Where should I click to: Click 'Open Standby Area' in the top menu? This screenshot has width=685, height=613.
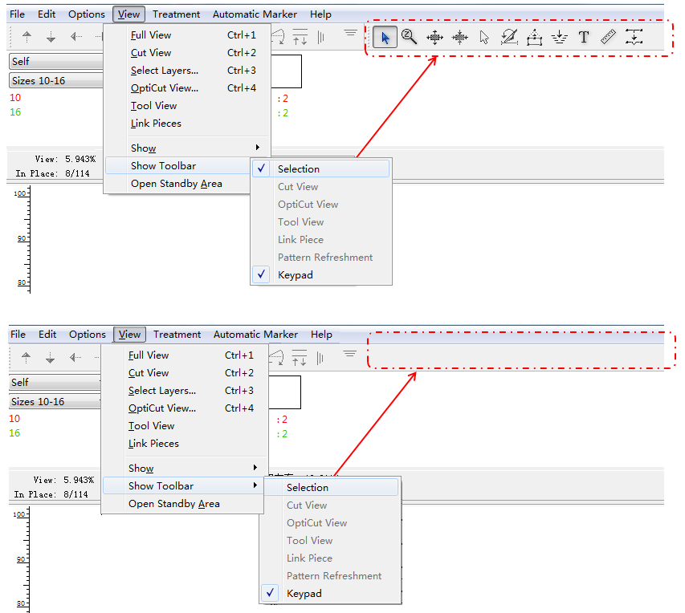177,184
